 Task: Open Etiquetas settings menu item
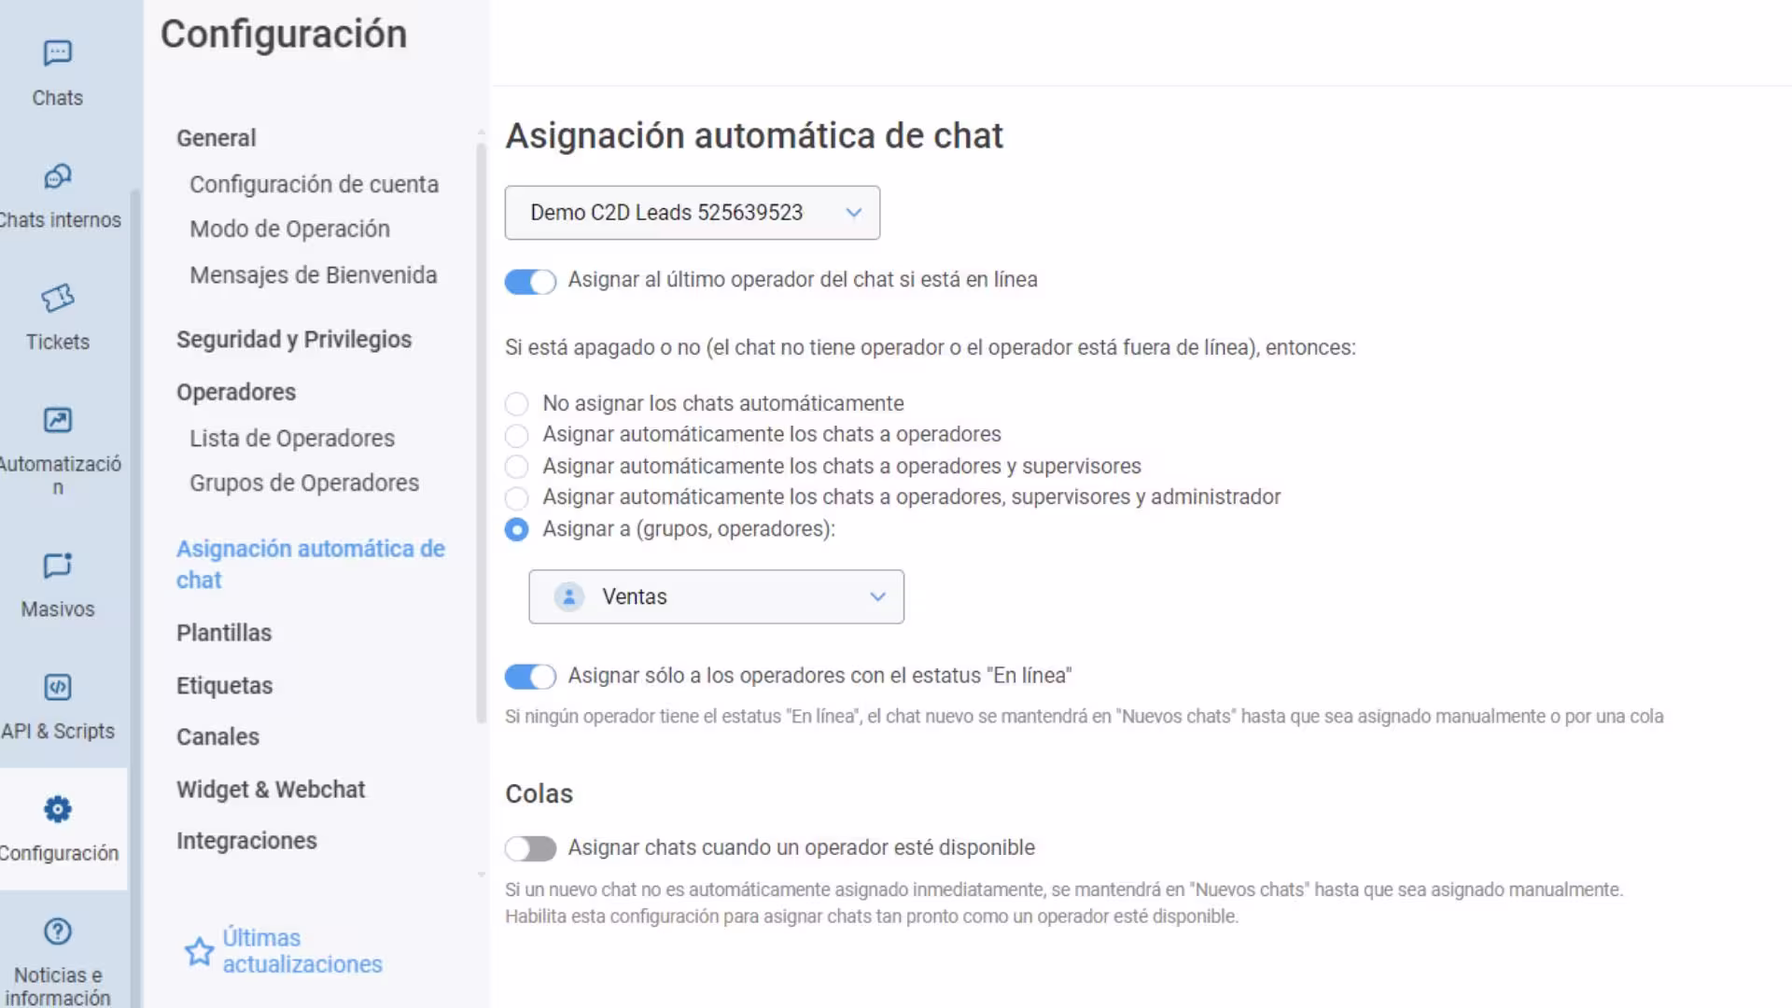[x=225, y=686]
